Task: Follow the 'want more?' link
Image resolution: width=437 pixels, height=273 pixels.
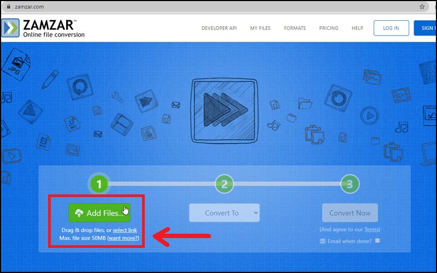Action: tap(123, 238)
